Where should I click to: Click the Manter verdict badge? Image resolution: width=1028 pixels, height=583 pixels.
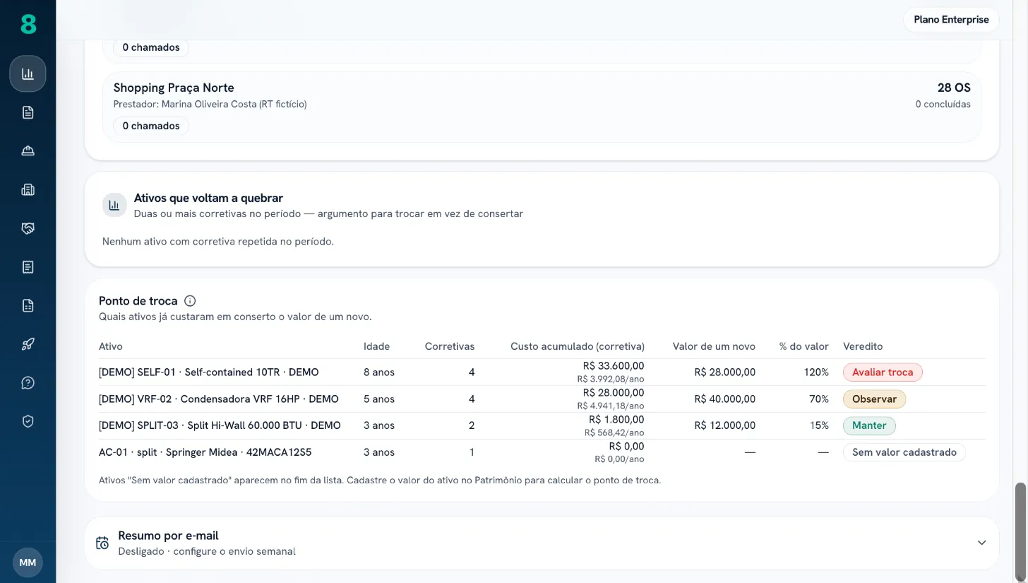point(869,426)
